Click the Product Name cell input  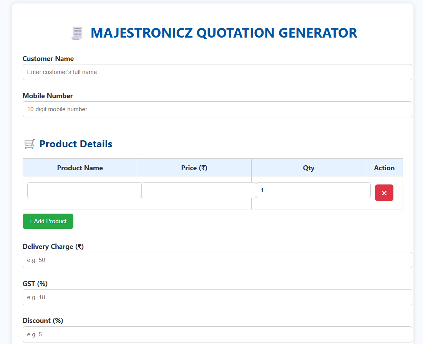[84, 190]
